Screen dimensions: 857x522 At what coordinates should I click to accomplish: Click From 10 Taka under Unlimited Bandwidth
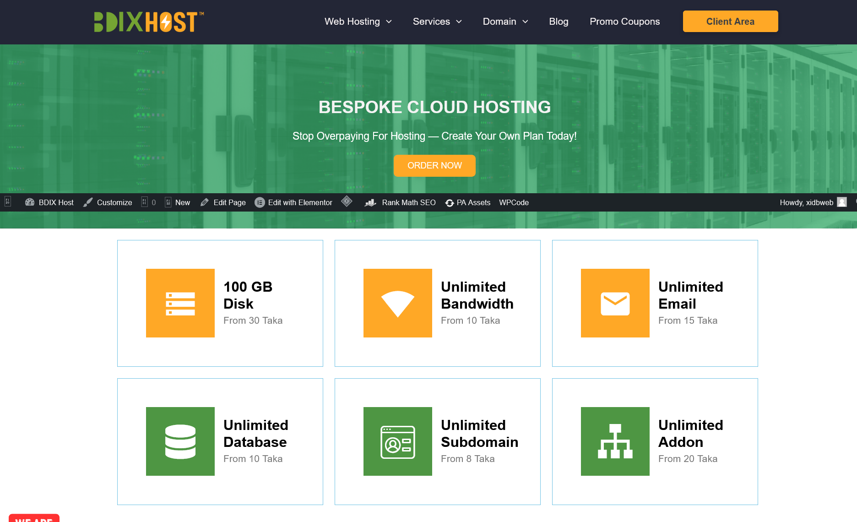coord(470,321)
